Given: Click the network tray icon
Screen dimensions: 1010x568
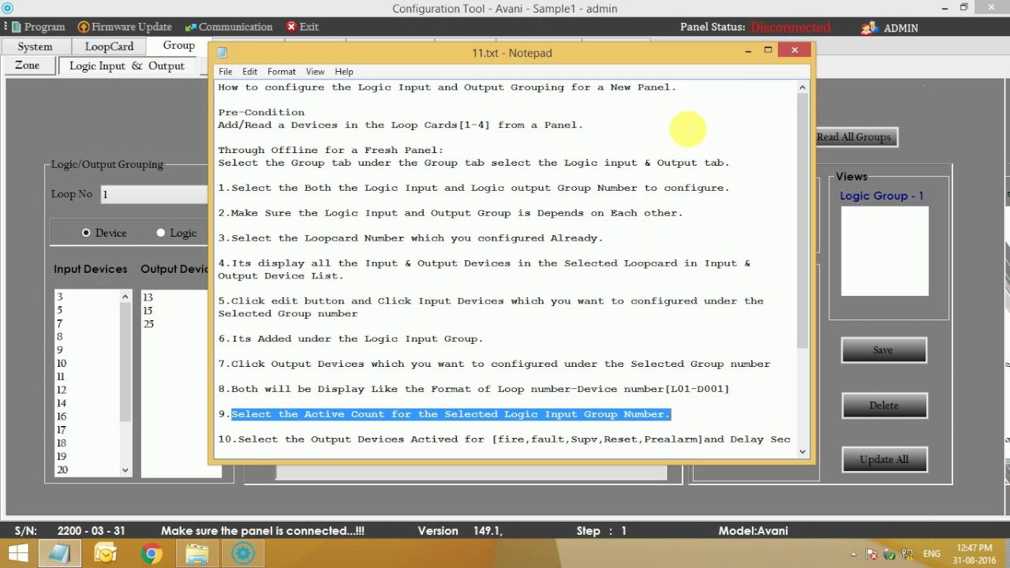Looking at the screenshot, I should click(907, 555).
